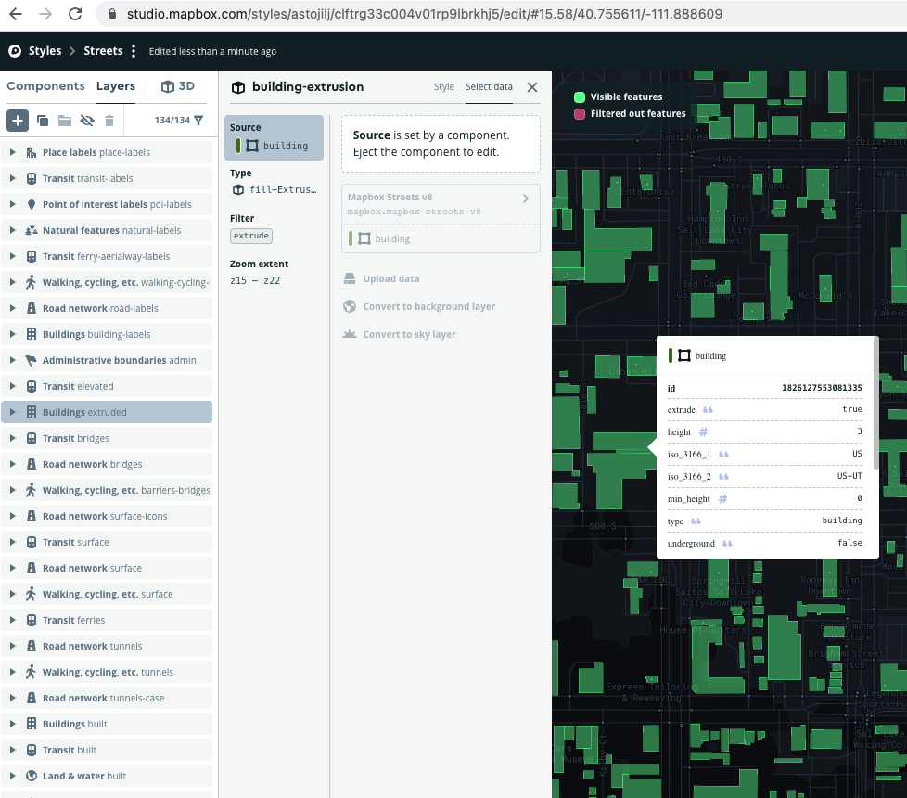The height and width of the screenshot is (798, 907).
Task: Open the Select data tab
Action: (489, 85)
